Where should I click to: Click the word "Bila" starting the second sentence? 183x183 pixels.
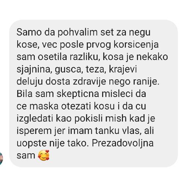(25, 94)
